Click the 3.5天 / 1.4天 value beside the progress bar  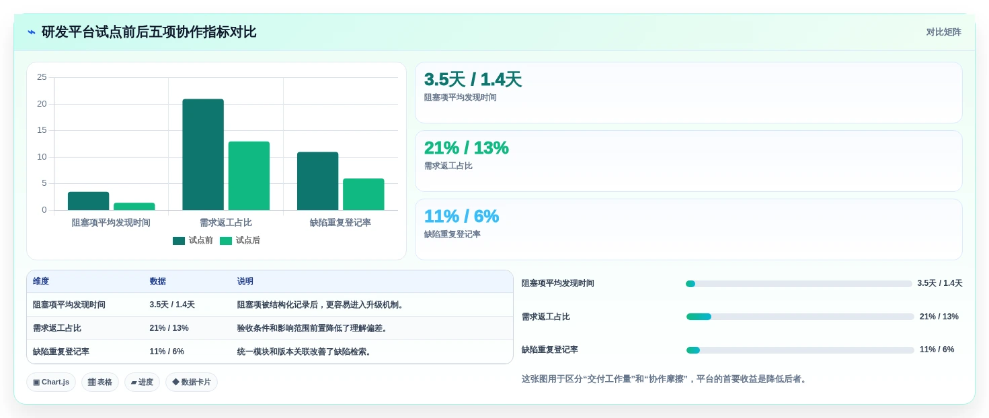[940, 284]
